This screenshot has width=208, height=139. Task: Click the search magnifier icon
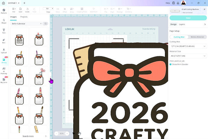(x=46, y=23)
